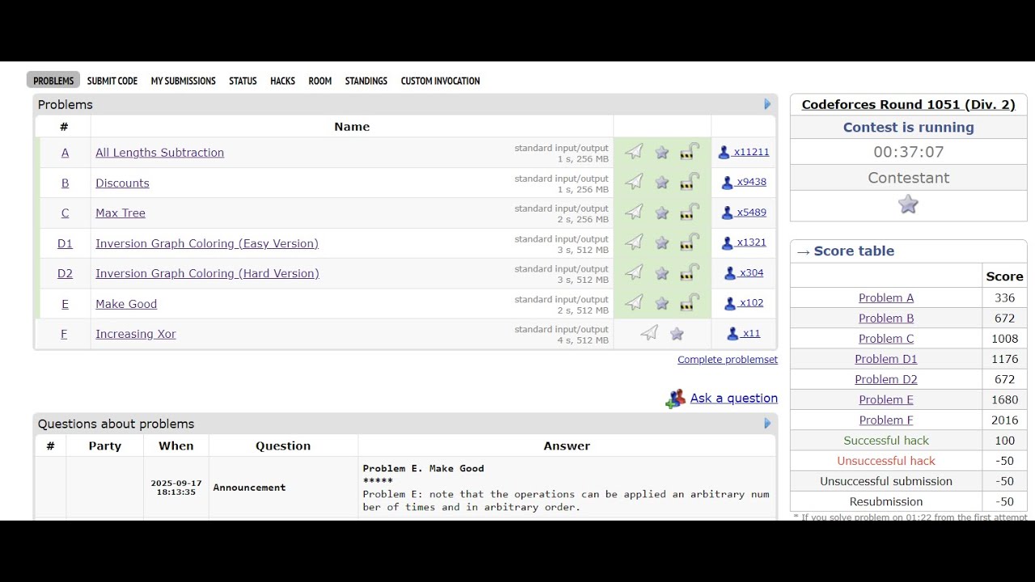View the x102 solvers for Make Good
This screenshot has width=1035, height=582.
(x=751, y=303)
